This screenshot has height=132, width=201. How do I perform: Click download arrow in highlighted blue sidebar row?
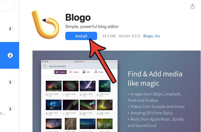[10, 55]
